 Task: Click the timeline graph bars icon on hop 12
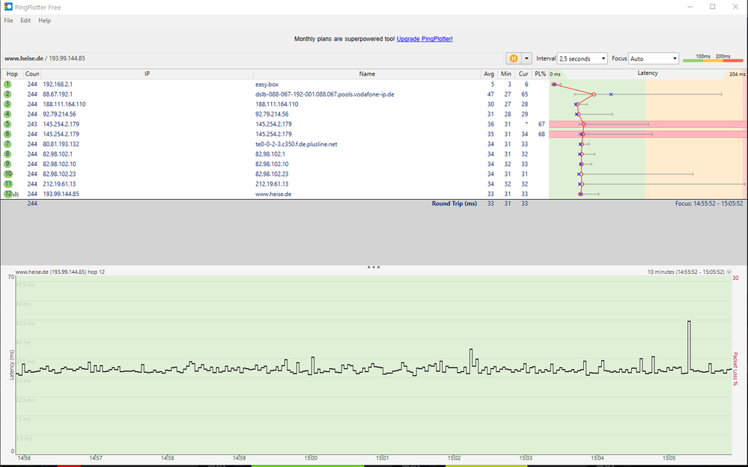pos(16,195)
